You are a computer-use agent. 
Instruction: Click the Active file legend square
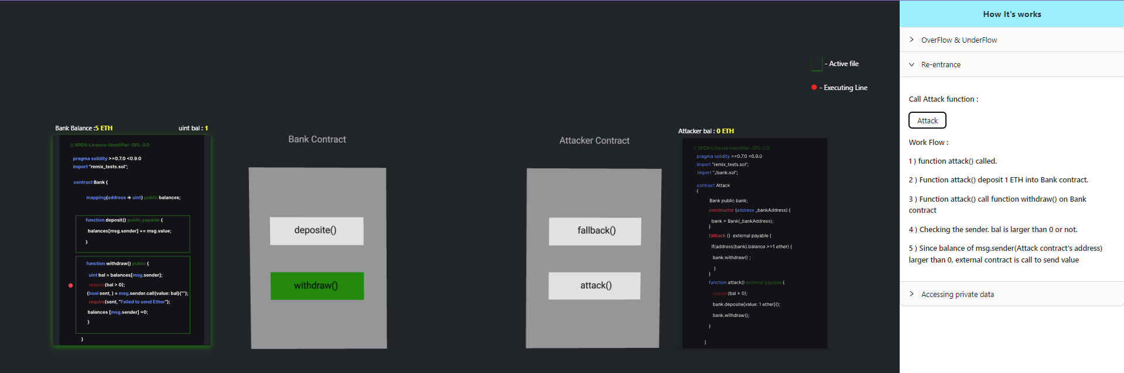coord(816,64)
